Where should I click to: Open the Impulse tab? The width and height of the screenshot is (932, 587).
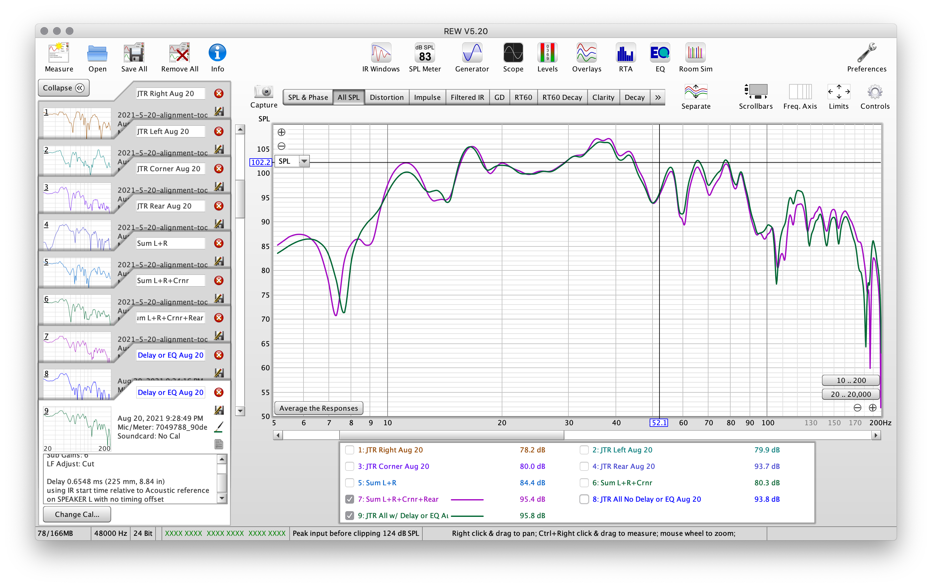coord(427,97)
